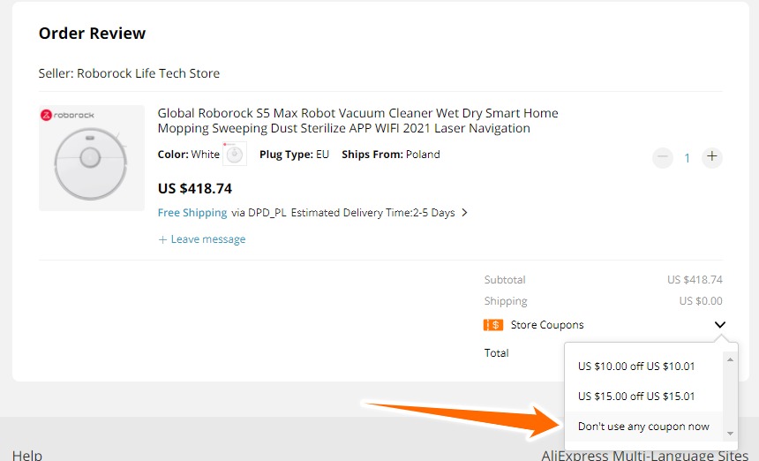
Task: Choose US $10.00 off US $10.01 coupon
Action: pyautogui.click(x=636, y=367)
